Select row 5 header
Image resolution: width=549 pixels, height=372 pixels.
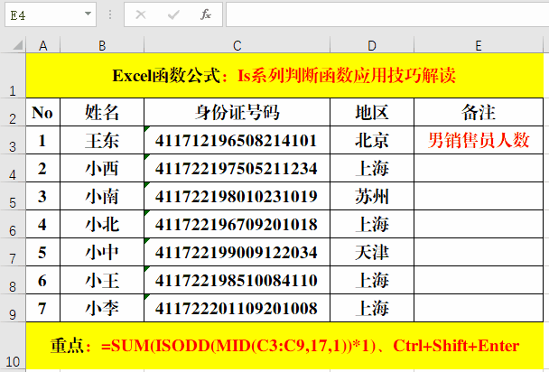point(13,196)
